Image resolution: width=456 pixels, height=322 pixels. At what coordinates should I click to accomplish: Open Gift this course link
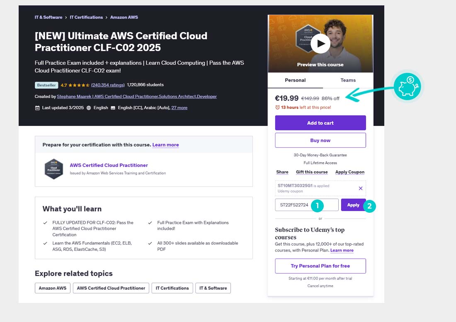pos(312,172)
